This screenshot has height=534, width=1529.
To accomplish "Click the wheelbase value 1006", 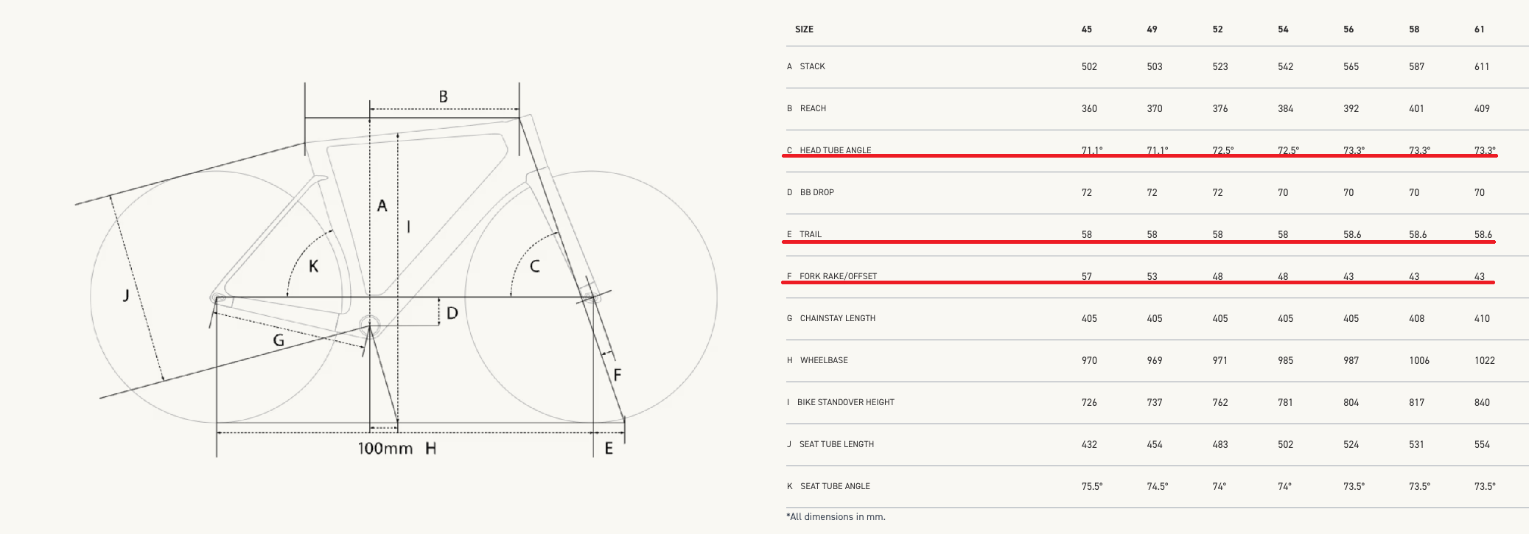I will 1419,360.
